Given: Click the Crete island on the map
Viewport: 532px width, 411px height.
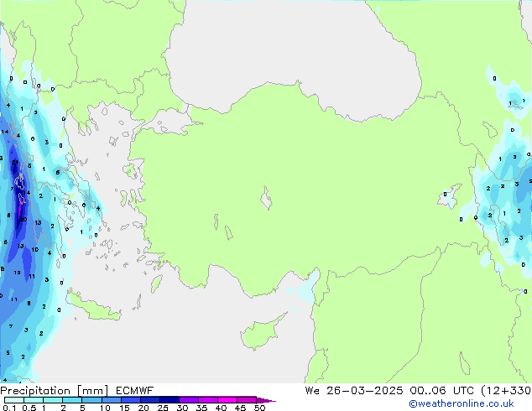Looking at the screenshot, I should (94, 308).
